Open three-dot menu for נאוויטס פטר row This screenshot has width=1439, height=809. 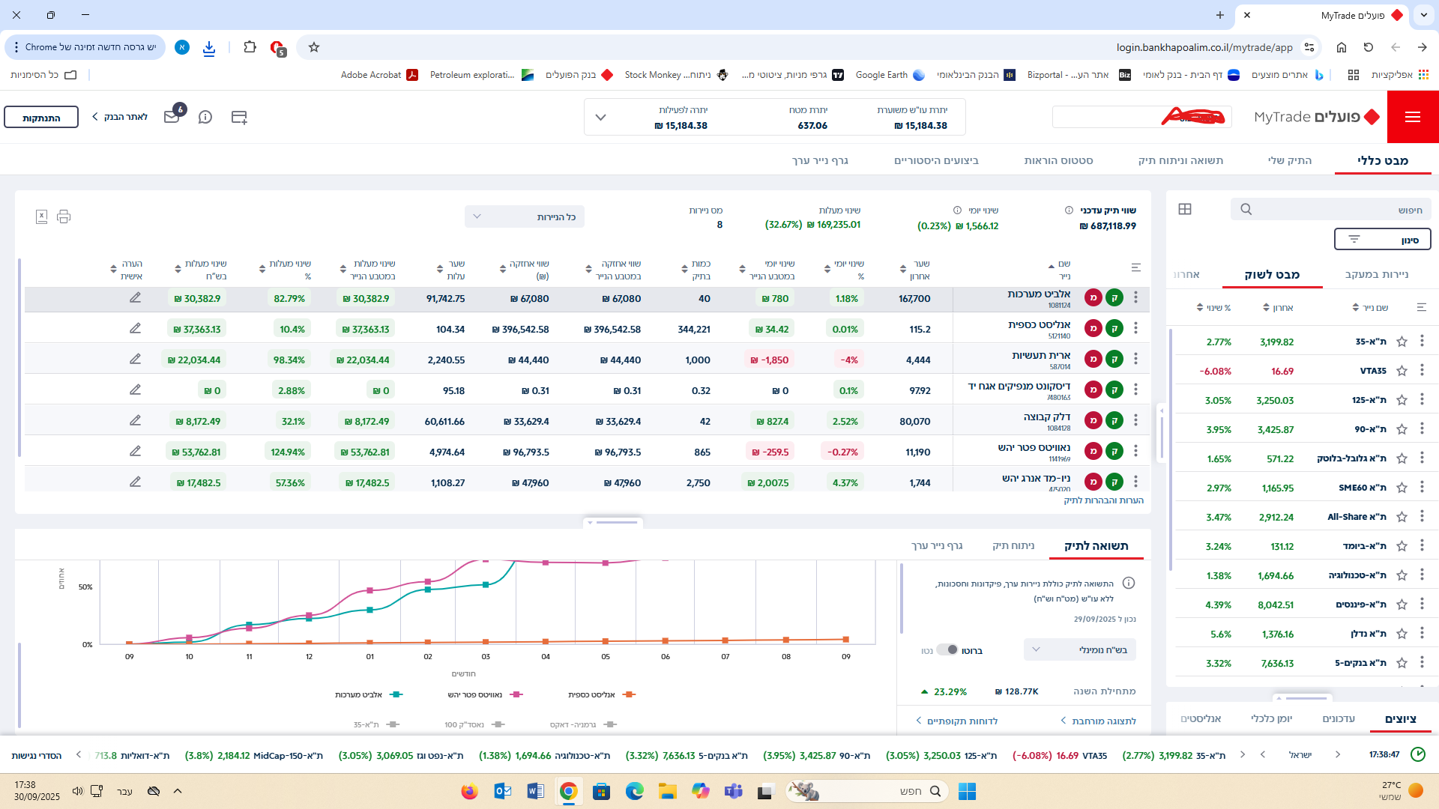tap(1135, 451)
